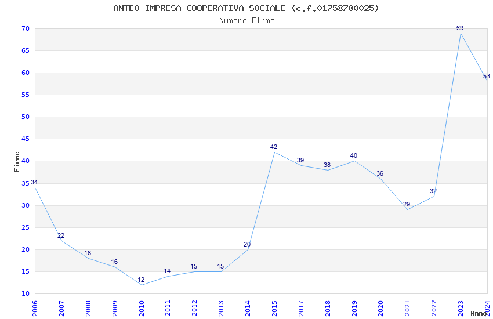
Task: Select the data label 16 for 2009
Action: (114, 262)
